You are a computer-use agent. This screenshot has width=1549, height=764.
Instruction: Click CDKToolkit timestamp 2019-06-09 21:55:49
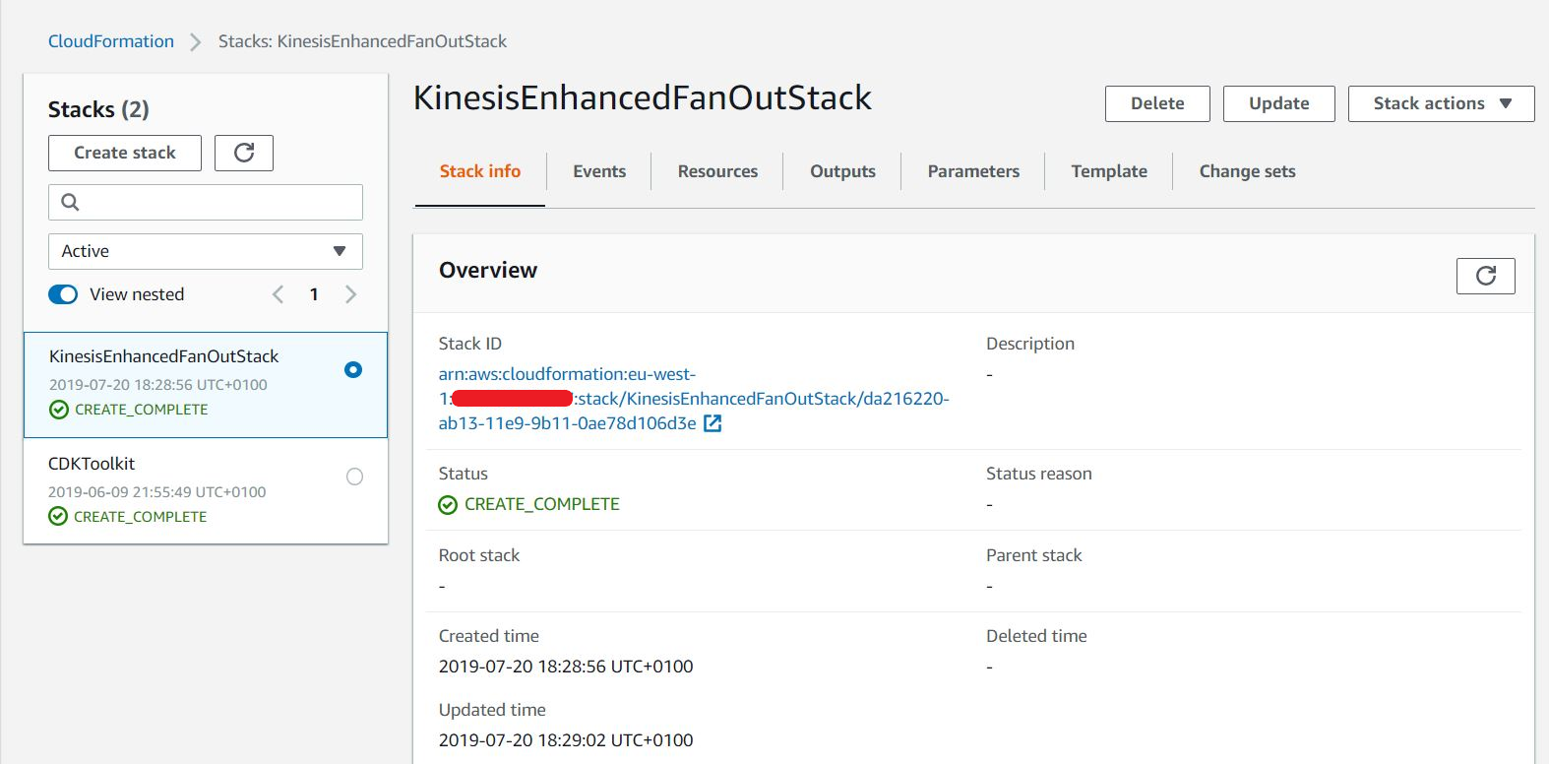point(157,492)
